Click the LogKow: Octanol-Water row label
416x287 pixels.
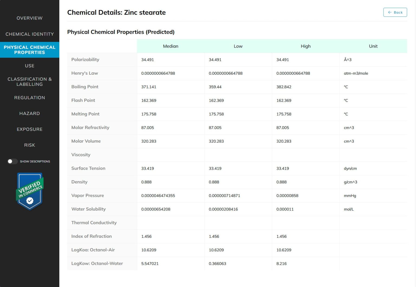pos(97,263)
